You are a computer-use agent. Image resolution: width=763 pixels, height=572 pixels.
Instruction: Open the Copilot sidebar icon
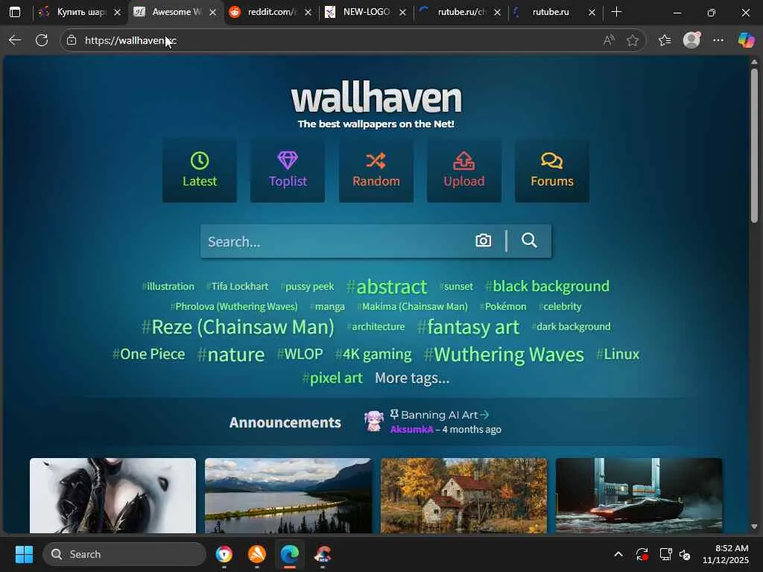coord(746,40)
